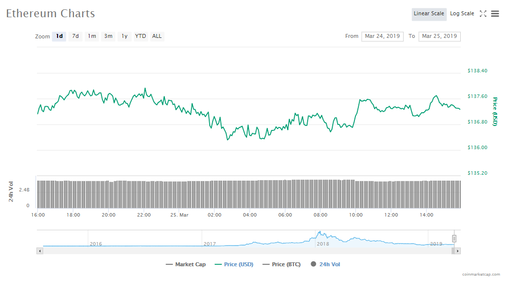
Task: Open the To date field
Action: [439, 36]
